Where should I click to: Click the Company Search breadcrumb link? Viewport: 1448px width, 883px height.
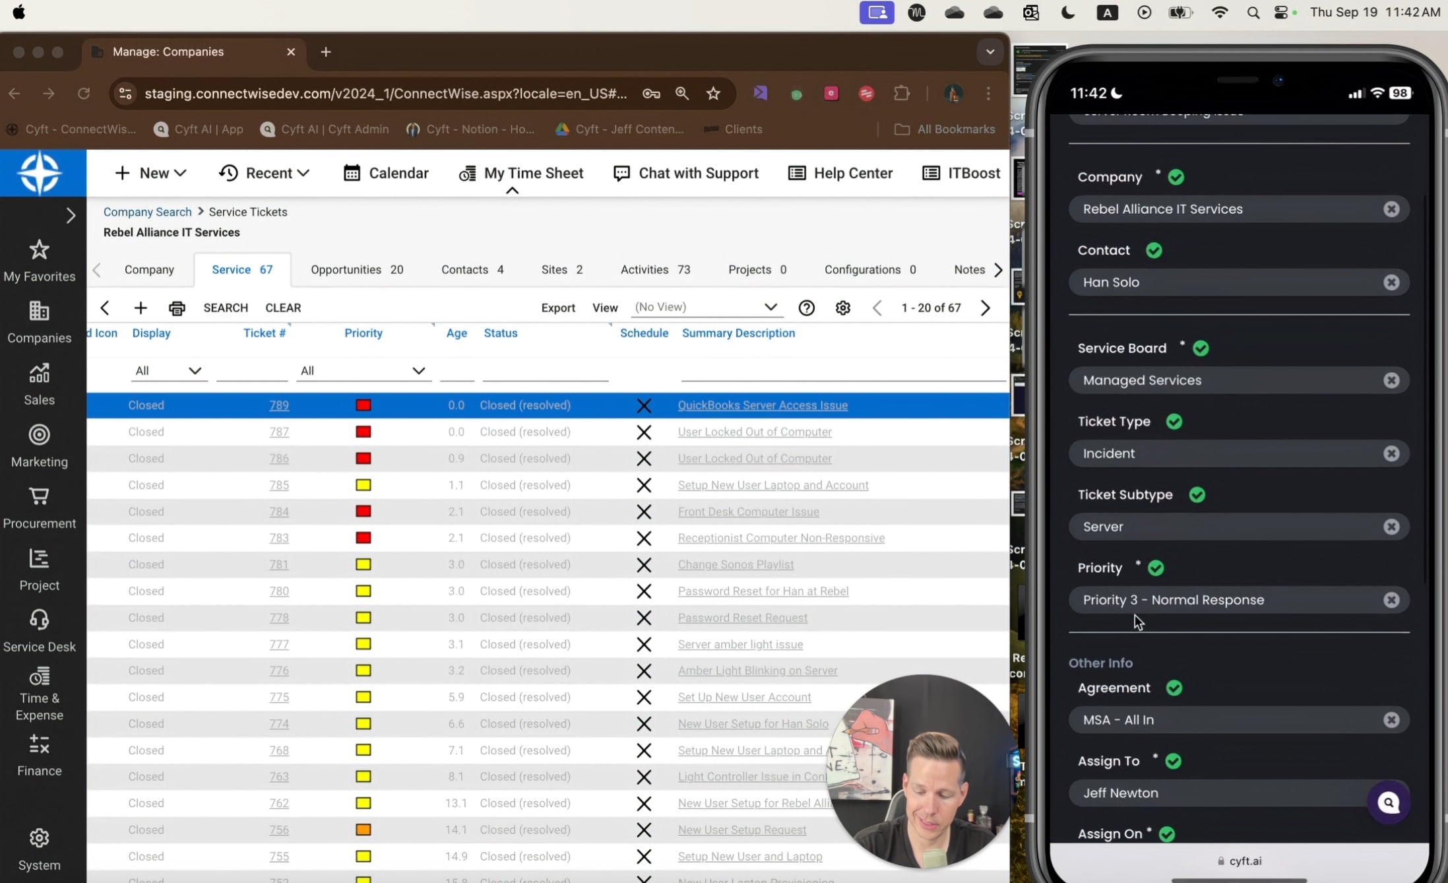click(147, 212)
